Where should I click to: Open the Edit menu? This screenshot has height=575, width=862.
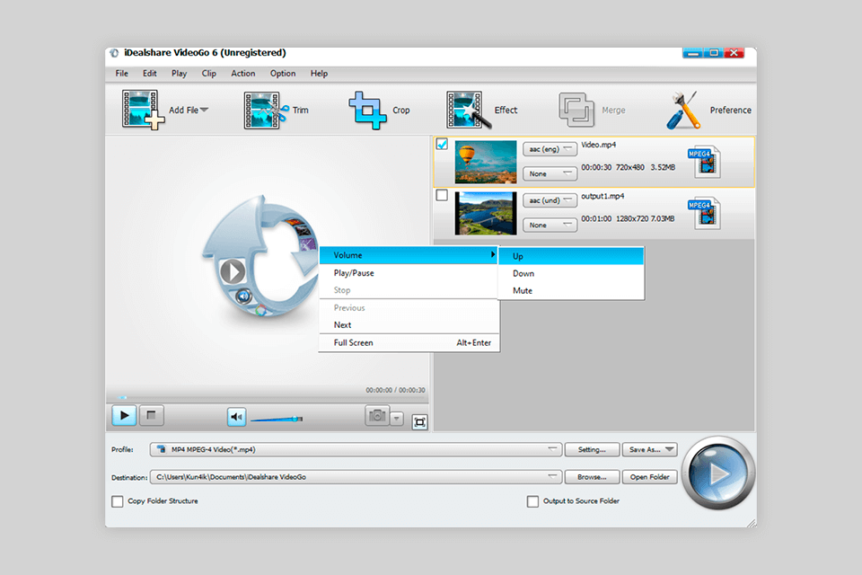150,73
